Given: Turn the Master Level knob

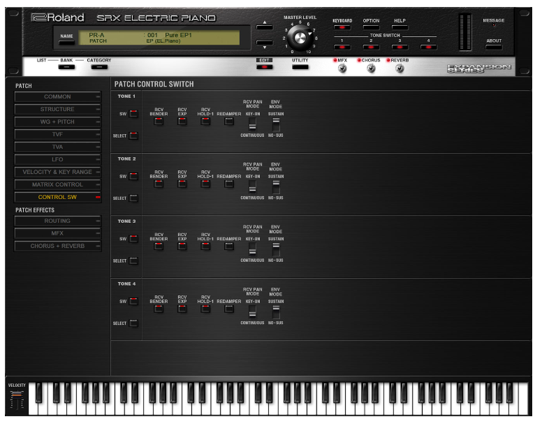Looking at the screenshot, I should [x=300, y=38].
